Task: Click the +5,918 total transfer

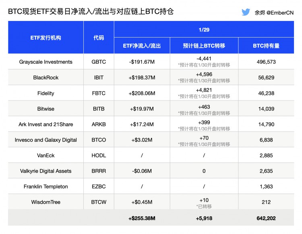Action: (x=204, y=218)
